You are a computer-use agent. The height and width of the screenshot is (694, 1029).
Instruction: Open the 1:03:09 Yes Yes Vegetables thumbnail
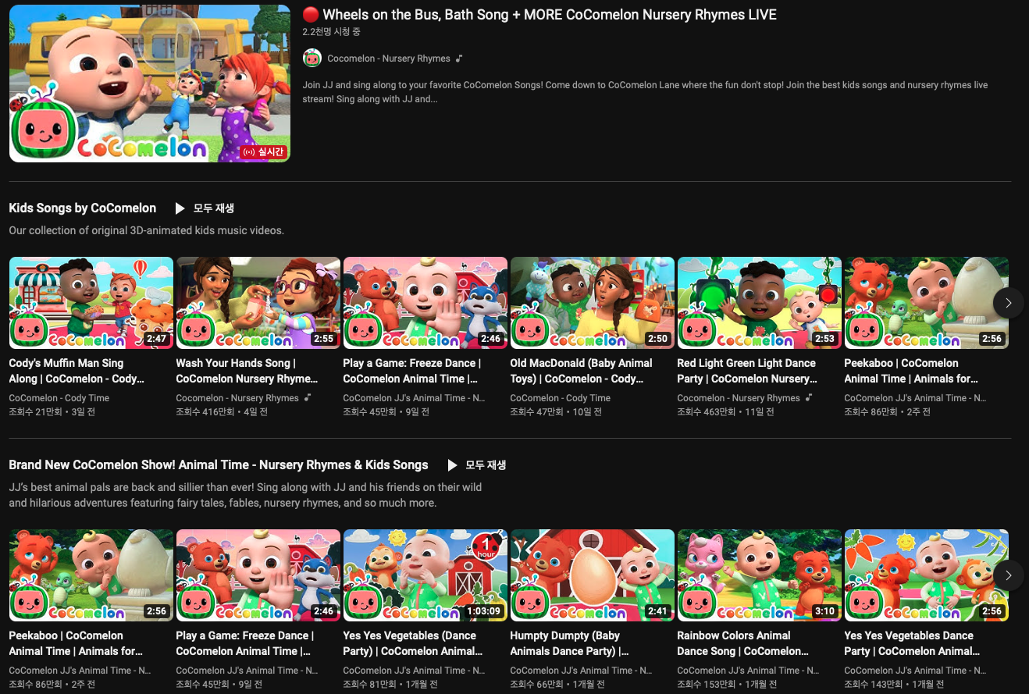click(x=425, y=575)
